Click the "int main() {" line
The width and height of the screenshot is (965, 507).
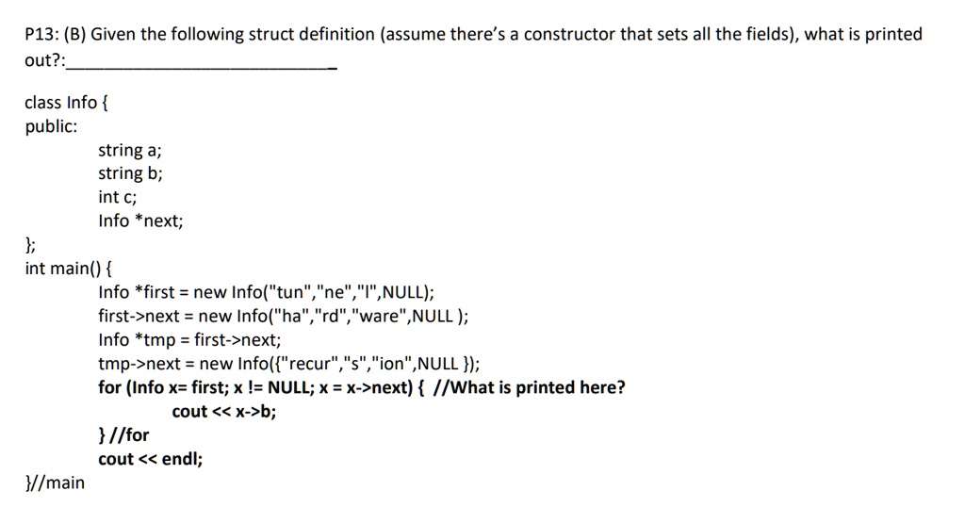pyautogui.click(x=68, y=269)
